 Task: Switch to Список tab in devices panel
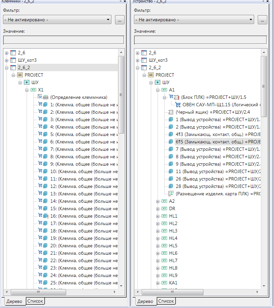click(166, 301)
